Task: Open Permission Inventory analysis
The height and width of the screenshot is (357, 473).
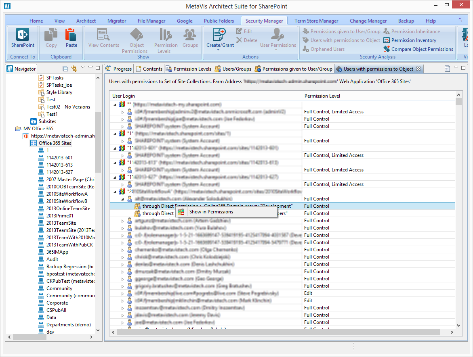Action: click(414, 40)
